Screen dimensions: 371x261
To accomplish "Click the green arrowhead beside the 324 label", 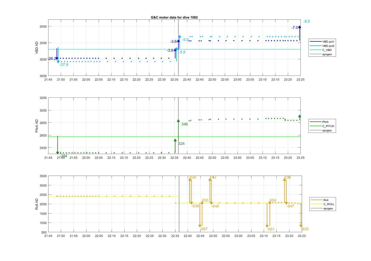I will coord(175,140).
